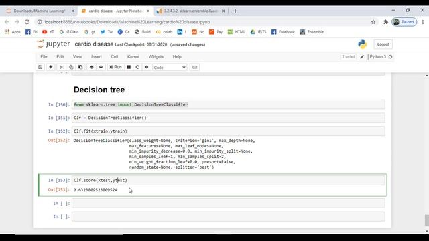Reload the current page

[27, 22]
